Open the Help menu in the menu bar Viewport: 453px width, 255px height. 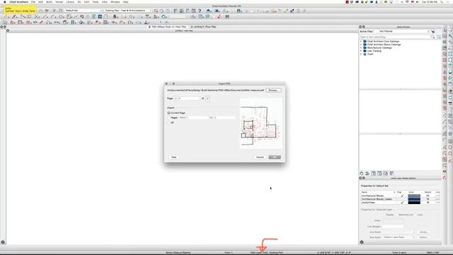125,1
